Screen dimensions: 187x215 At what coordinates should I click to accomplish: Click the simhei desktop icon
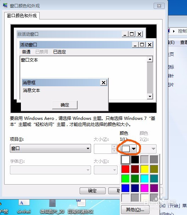click(x=24, y=207)
